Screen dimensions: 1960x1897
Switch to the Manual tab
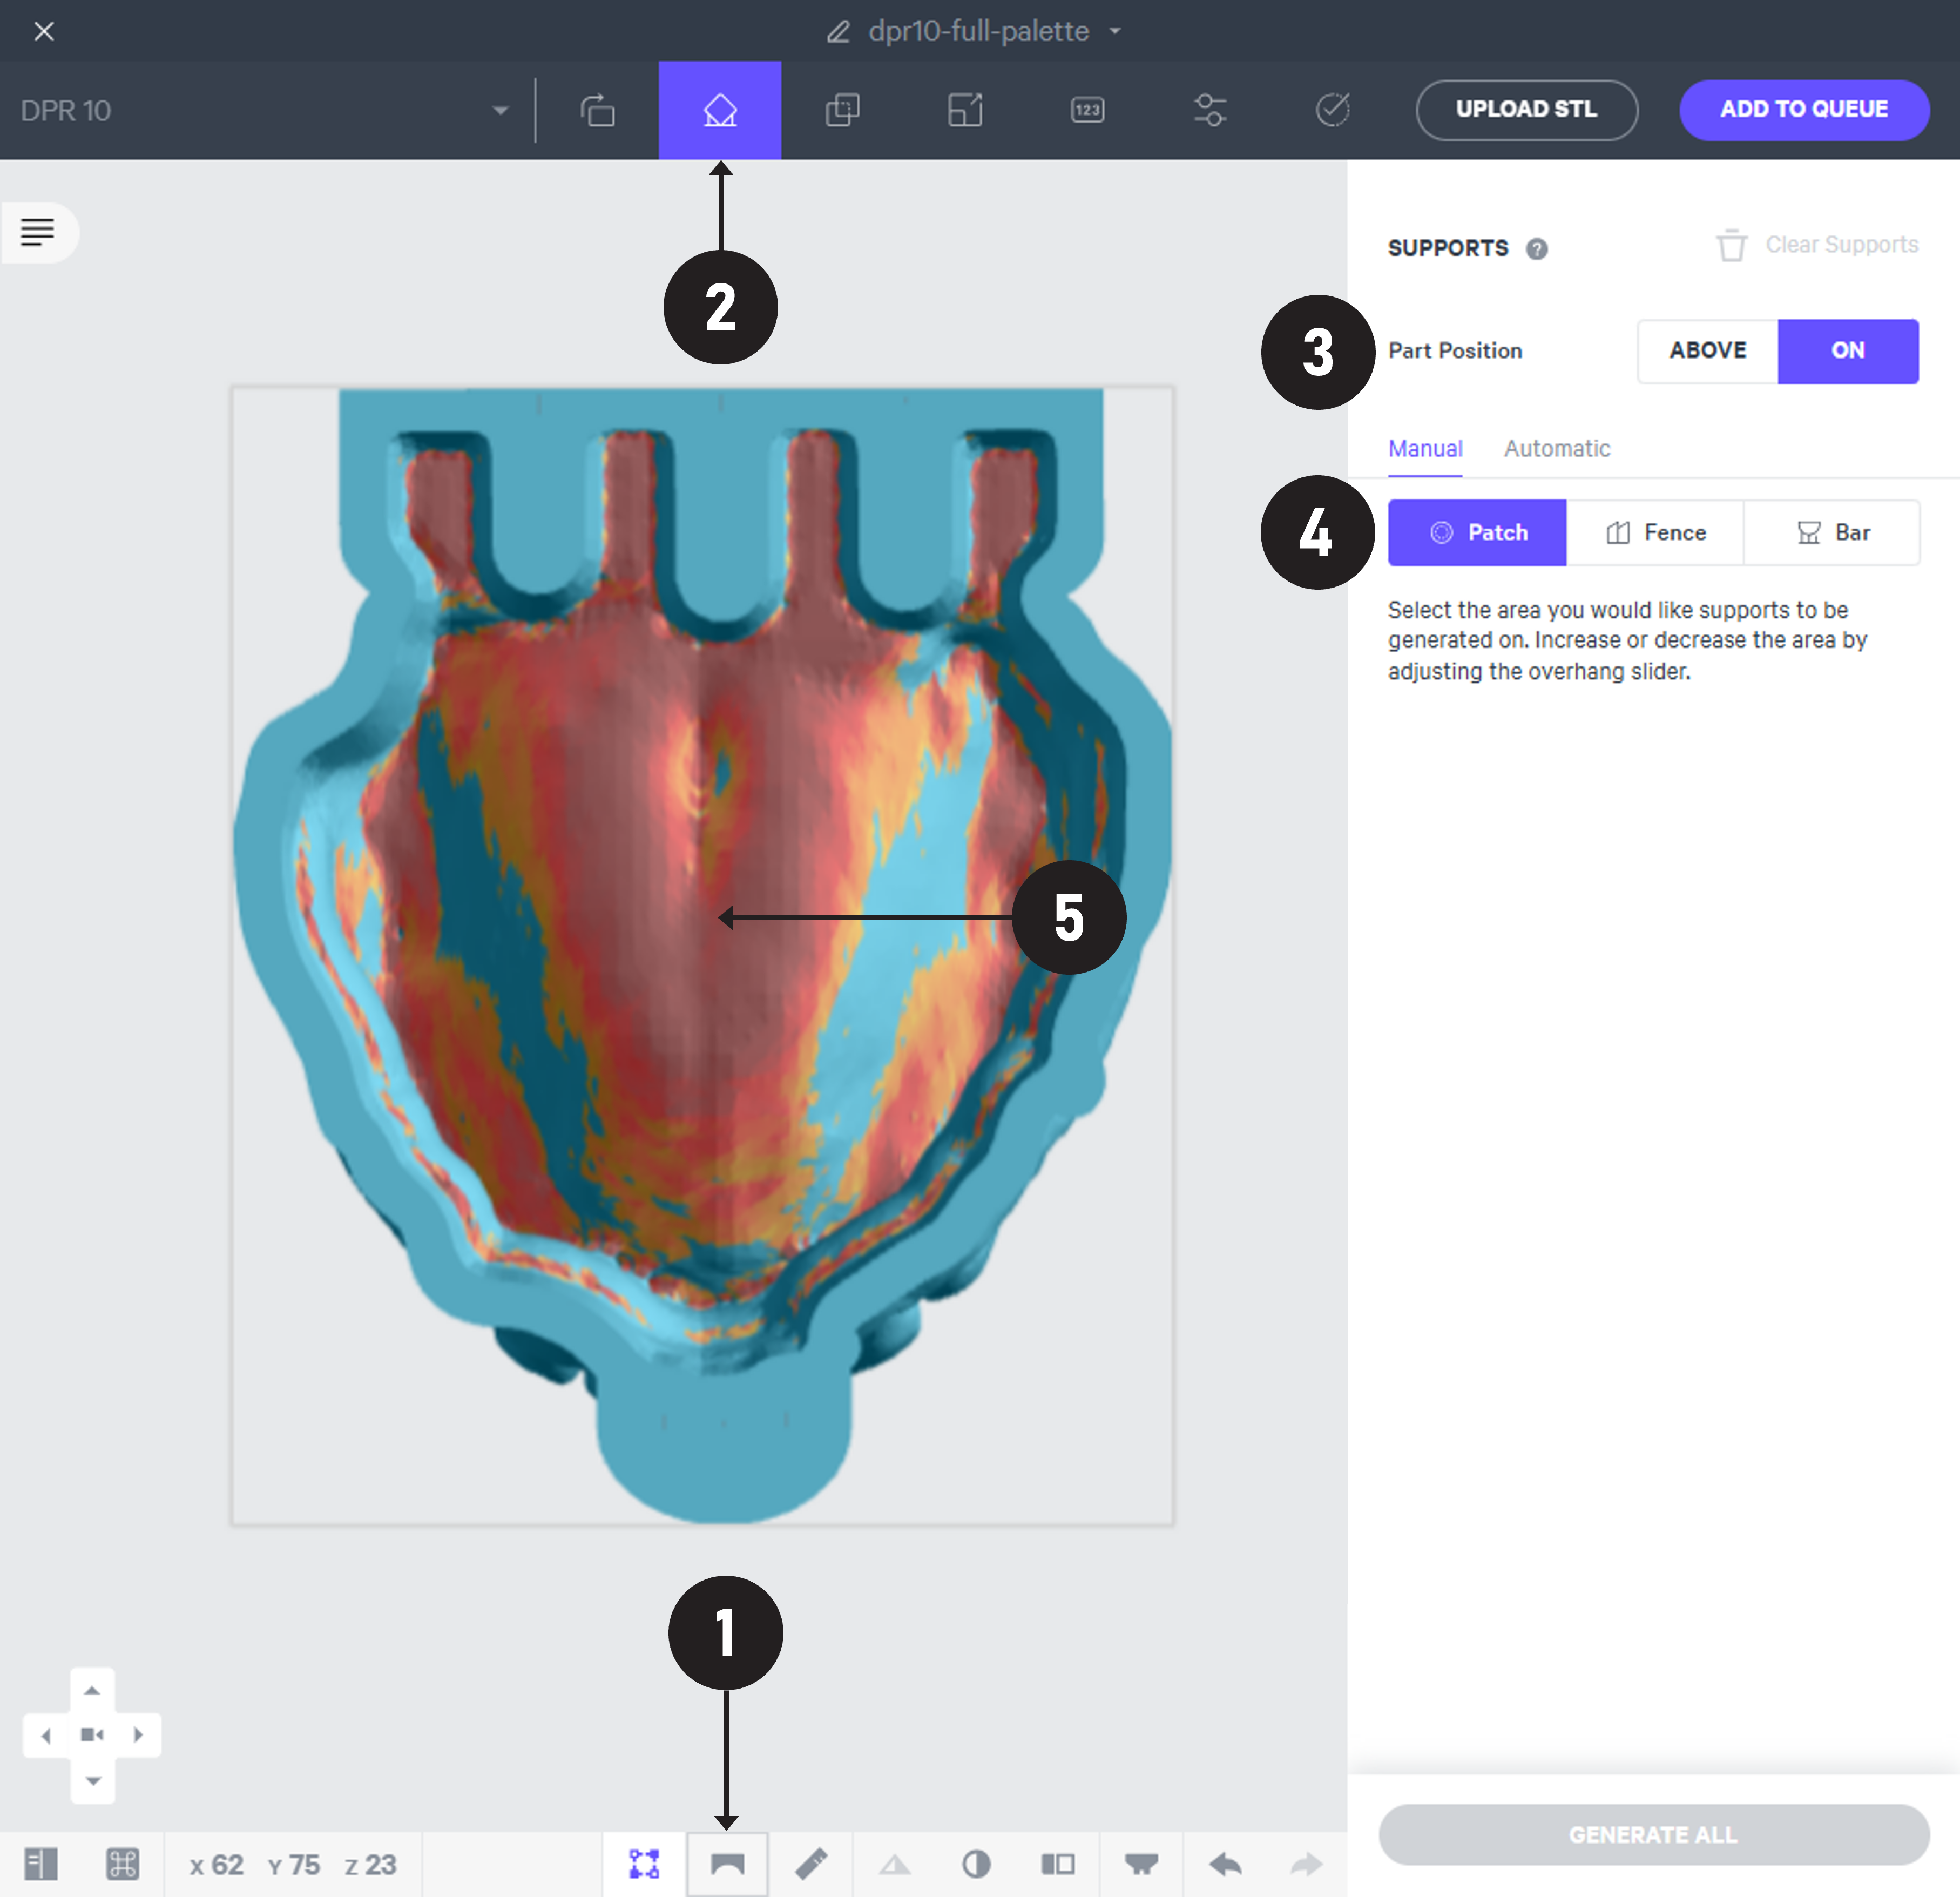coord(1425,449)
